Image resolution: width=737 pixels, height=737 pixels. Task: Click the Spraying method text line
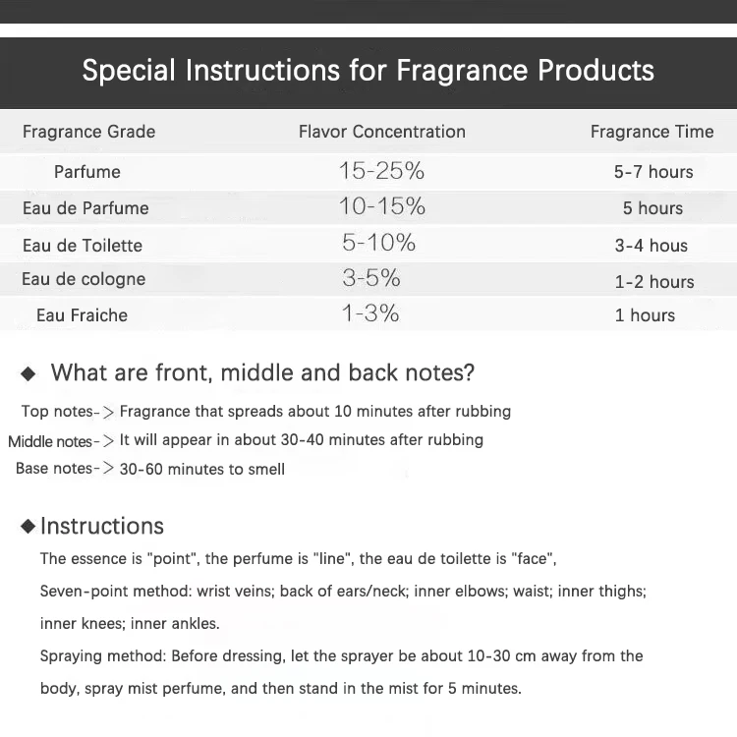(x=341, y=655)
